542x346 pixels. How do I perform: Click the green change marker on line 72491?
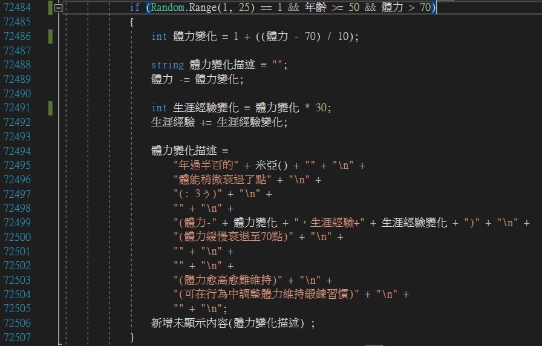click(x=50, y=108)
